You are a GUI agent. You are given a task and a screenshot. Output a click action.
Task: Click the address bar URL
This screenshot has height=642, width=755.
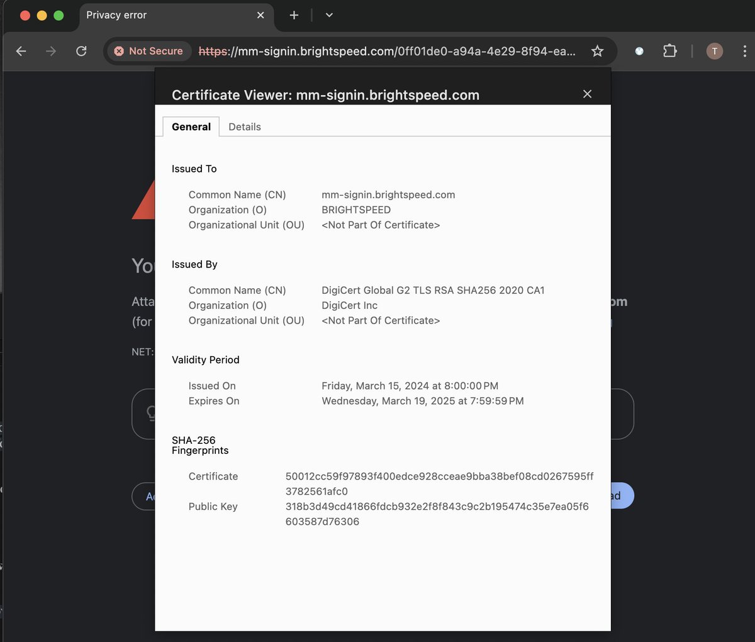[x=387, y=52]
